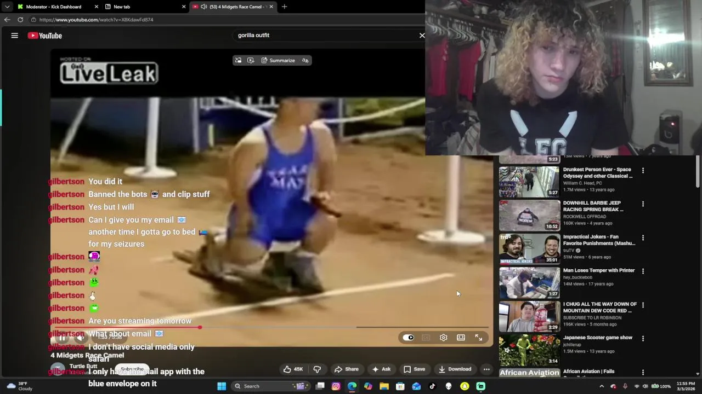Open Drunkest Person Ever video thumbnail
This screenshot has height=394, width=702.
pos(529,182)
